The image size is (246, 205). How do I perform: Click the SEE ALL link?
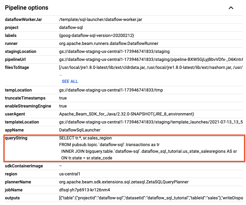(x=70, y=81)
